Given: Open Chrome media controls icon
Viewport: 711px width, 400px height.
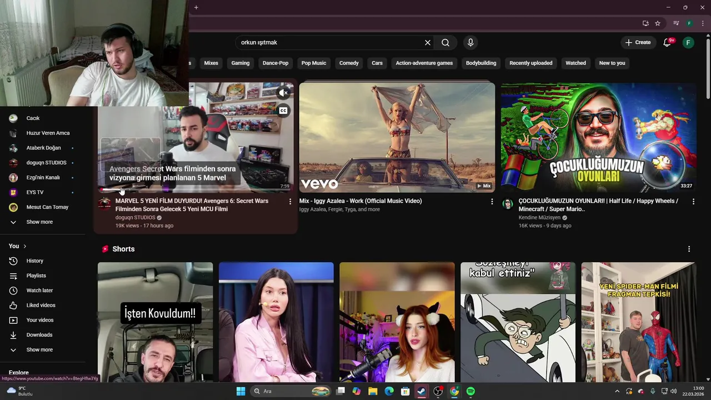Looking at the screenshot, I should click(x=676, y=23).
